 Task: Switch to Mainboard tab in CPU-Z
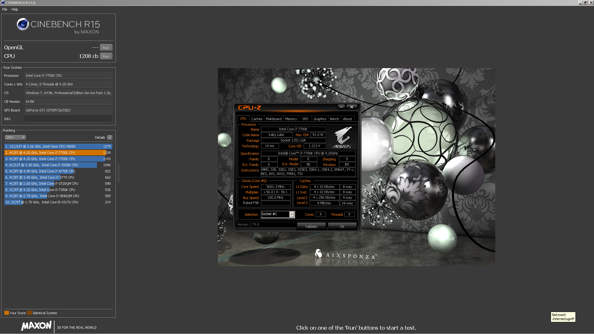click(x=274, y=119)
